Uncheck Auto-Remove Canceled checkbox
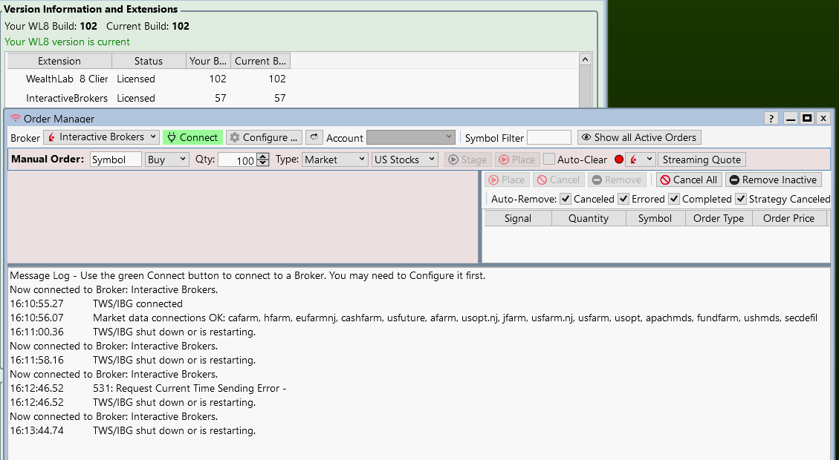839x460 pixels. pos(566,199)
